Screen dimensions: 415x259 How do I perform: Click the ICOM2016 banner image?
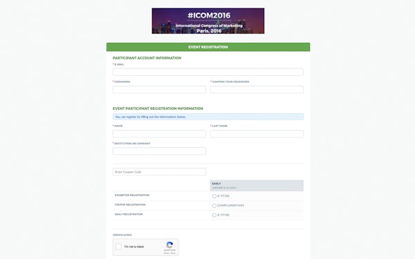click(208, 21)
